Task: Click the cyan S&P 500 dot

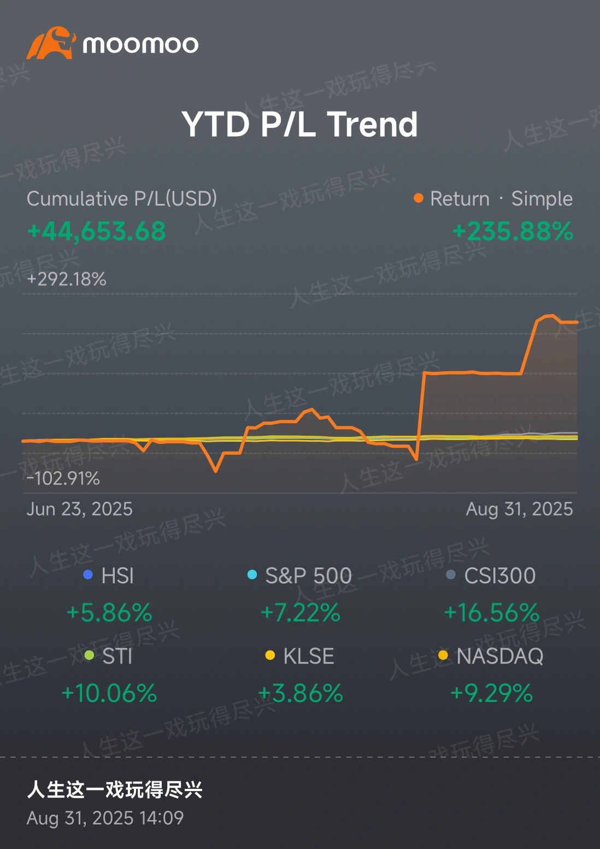Action: (x=252, y=575)
